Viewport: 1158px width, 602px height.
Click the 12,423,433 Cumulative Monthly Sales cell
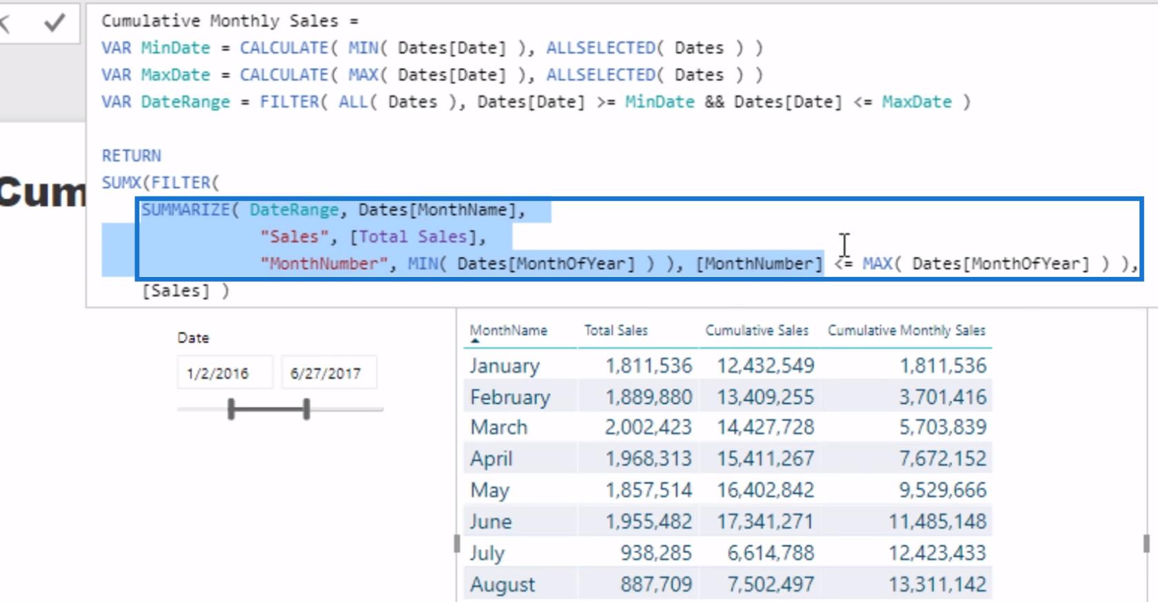937,553
